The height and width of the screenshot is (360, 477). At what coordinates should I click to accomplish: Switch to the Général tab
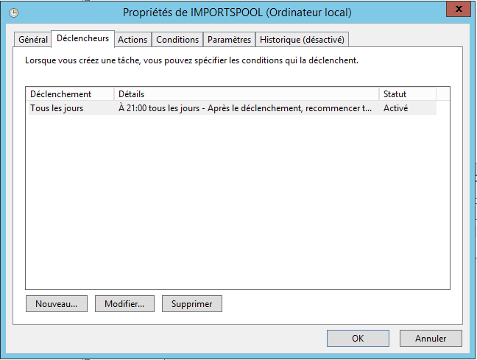point(33,40)
